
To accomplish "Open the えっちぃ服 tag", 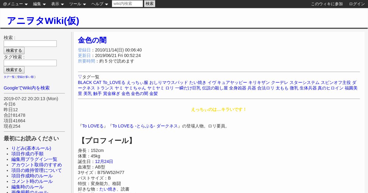I will coord(137,82).
